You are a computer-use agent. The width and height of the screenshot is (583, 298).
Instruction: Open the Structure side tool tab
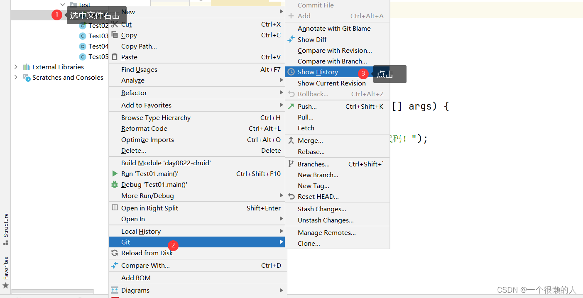6,229
